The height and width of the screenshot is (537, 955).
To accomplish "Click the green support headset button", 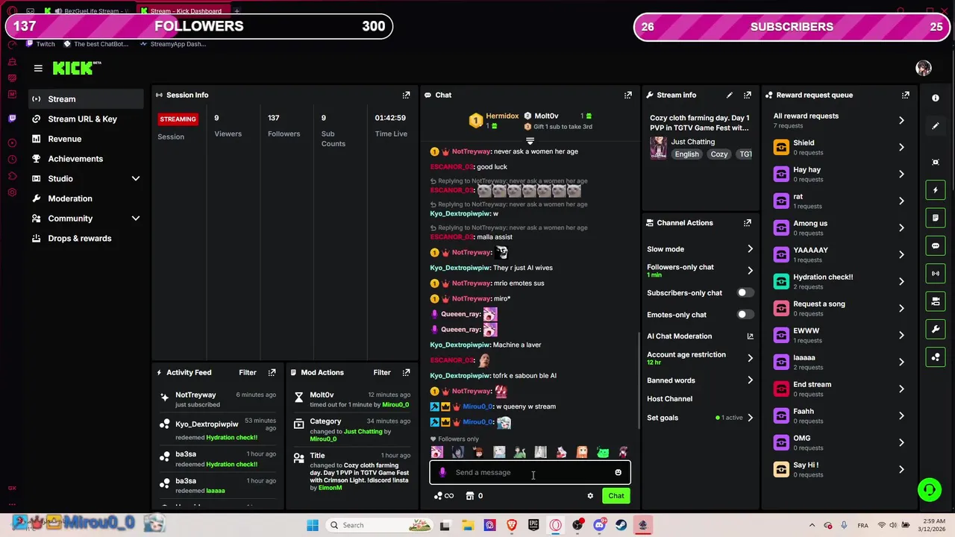I will (x=930, y=490).
